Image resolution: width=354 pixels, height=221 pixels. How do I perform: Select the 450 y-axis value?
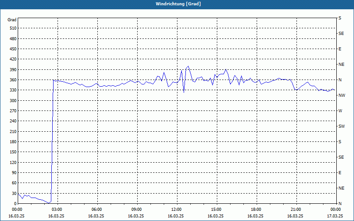(x=13, y=49)
